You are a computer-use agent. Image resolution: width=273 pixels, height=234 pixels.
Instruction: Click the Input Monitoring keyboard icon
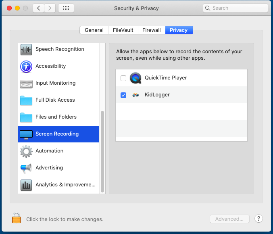[26, 84]
